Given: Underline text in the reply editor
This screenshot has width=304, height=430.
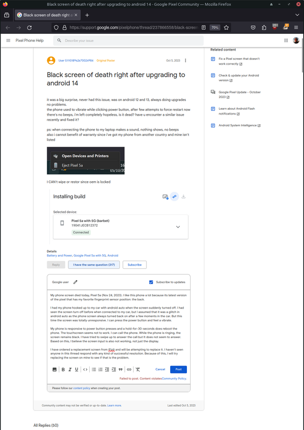Looking at the screenshot, I should [x=76, y=369].
